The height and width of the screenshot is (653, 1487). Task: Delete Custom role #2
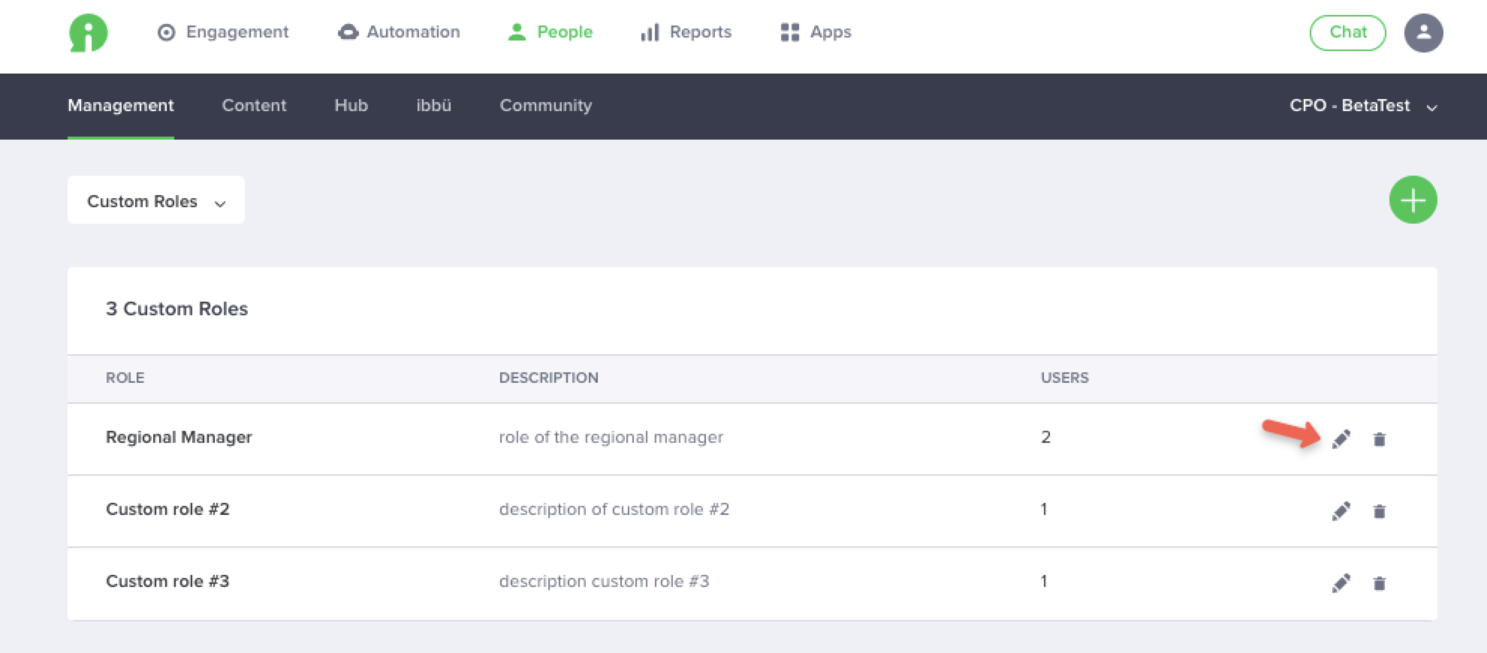pos(1380,511)
